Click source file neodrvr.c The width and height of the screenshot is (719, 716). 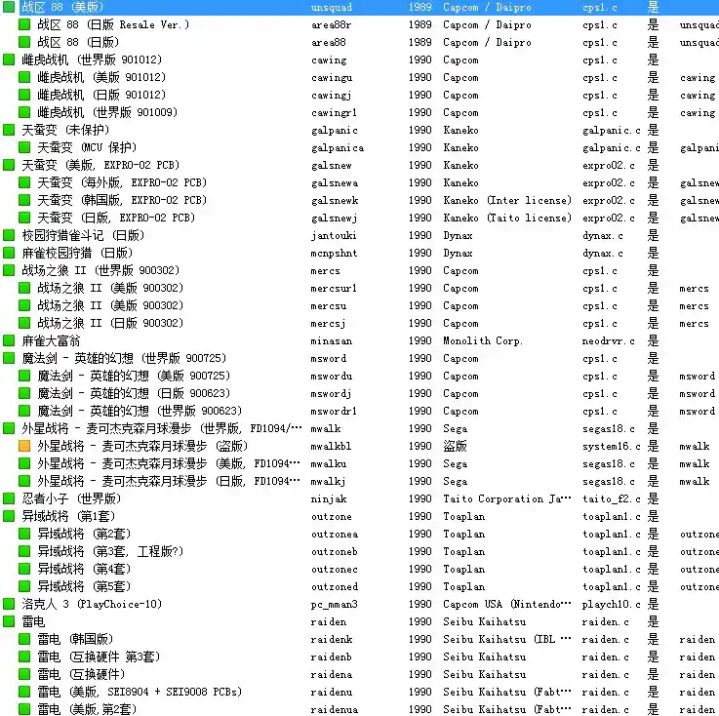609,341
